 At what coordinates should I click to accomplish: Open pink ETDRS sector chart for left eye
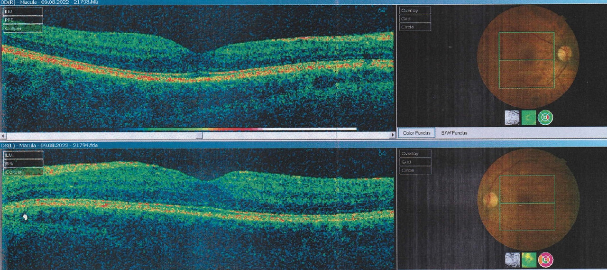coord(546,260)
